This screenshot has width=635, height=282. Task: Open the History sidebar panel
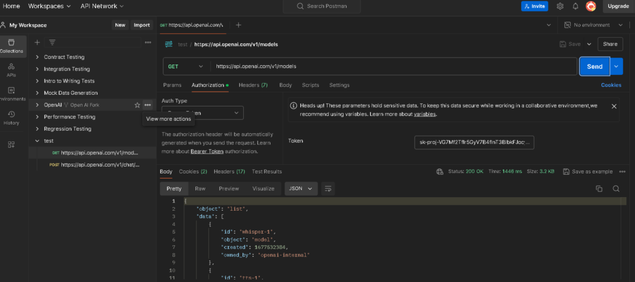(x=11, y=117)
